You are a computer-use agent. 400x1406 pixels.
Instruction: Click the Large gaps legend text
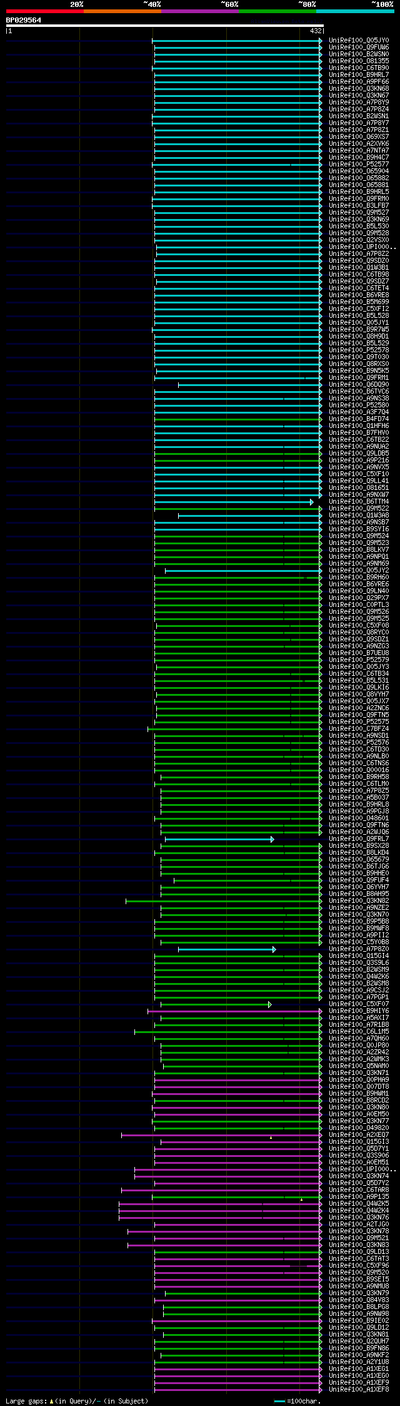[x=77, y=1401]
